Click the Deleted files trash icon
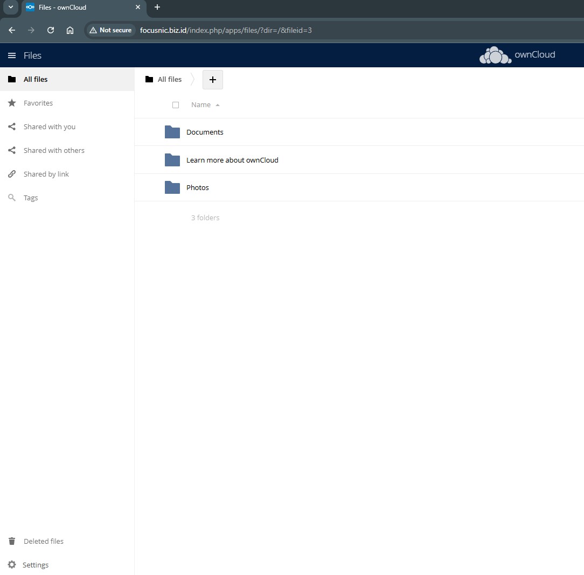Screen dimensions: 584x575 pyautogui.click(x=12, y=541)
